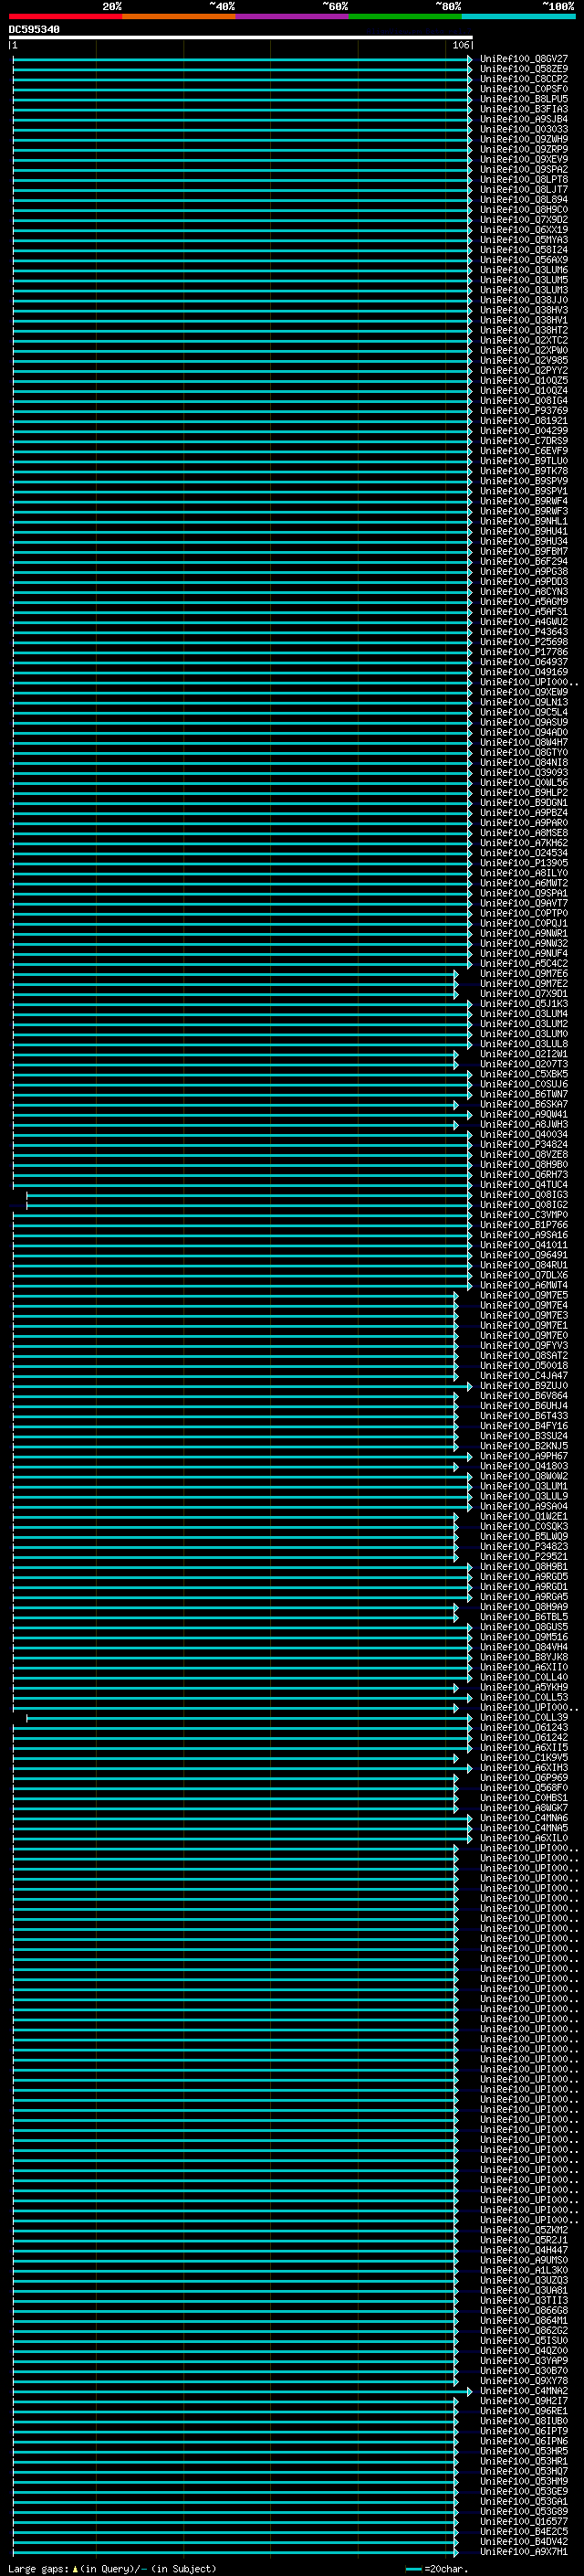Click alignment row label UniRef100_B6TWN7
The image size is (584, 2576).
coord(523,1094)
